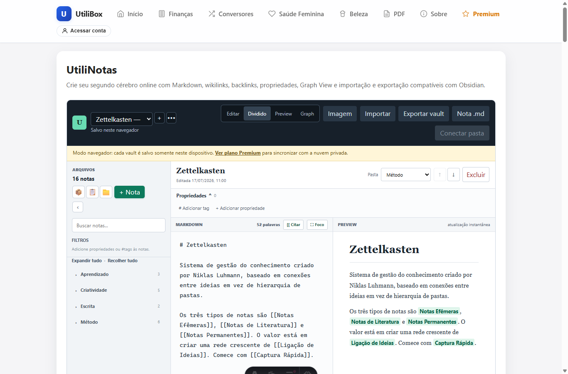Click the UtiliBox U logo icon

coord(64,14)
